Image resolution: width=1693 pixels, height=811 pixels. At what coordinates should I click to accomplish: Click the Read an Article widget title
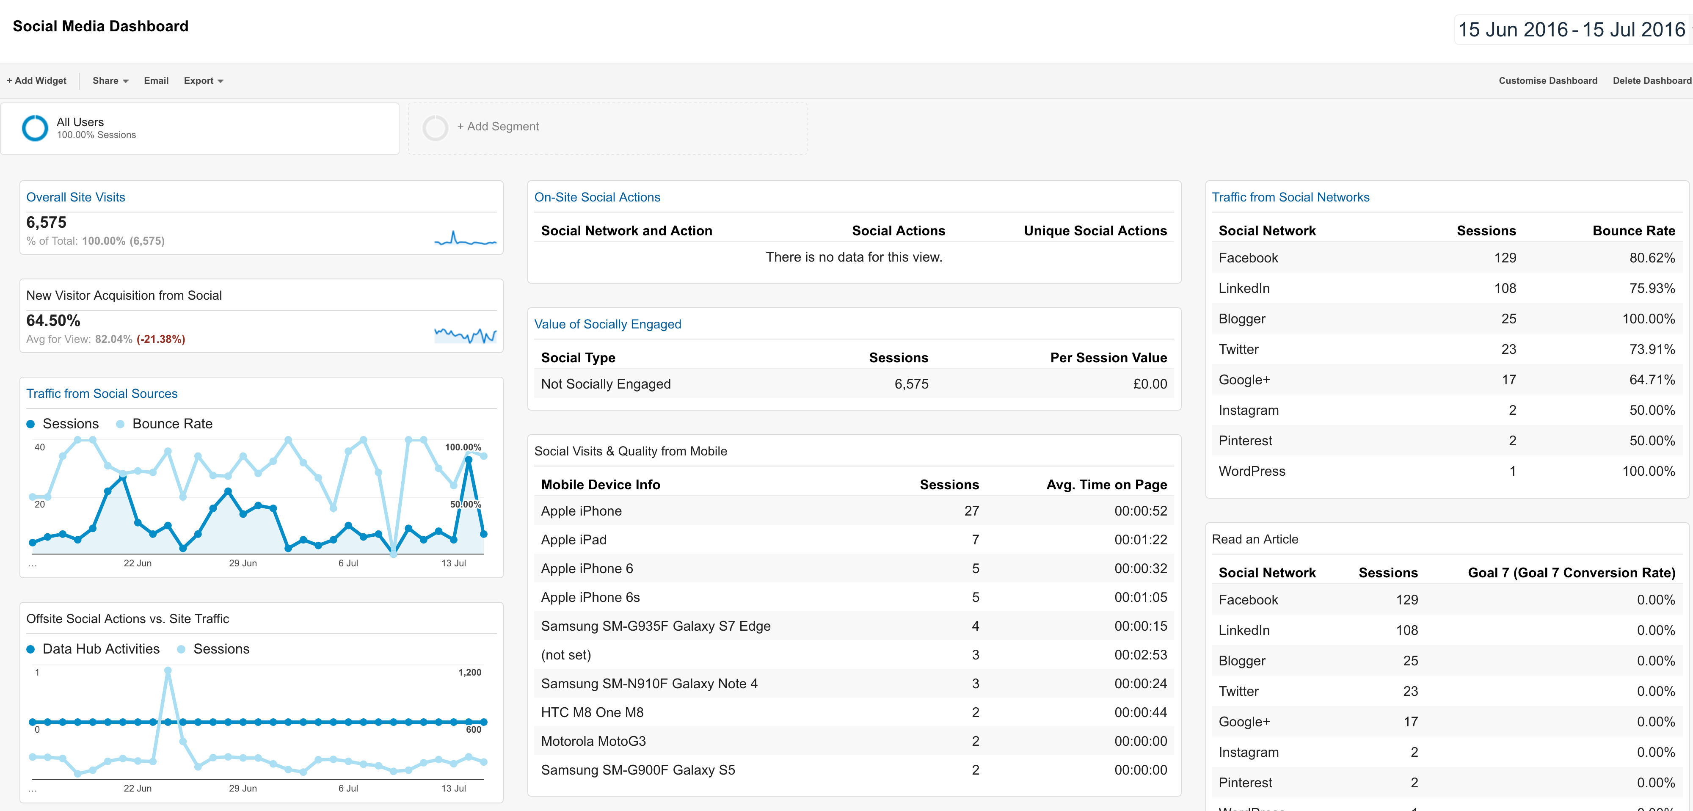(x=1255, y=540)
